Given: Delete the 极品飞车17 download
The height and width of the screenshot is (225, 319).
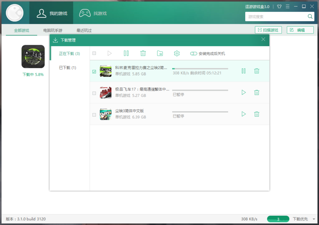Looking at the screenshot, I should click(256, 92).
